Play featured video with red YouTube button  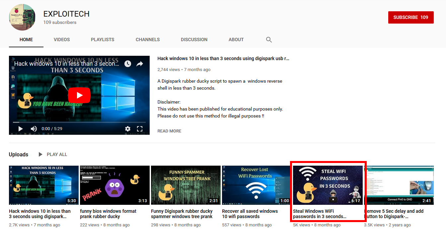coord(79,96)
